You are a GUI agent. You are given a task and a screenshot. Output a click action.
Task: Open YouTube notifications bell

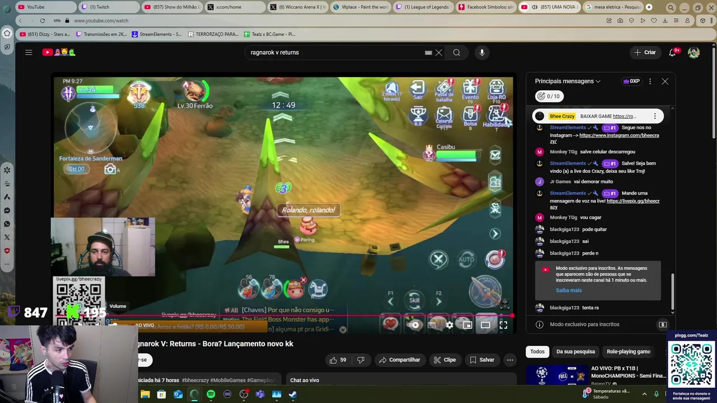pyautogui.click(x=672, y=53)
